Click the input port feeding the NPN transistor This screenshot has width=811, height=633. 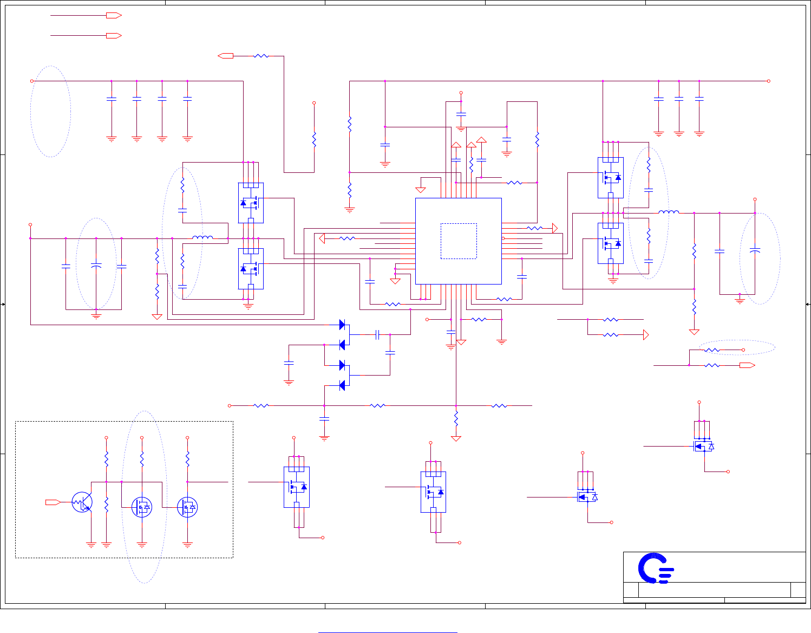[53, 502]
